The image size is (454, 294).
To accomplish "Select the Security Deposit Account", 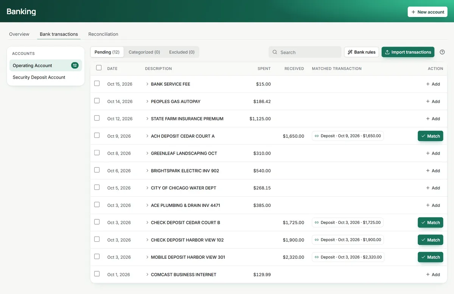I will (x=46, y=77).
